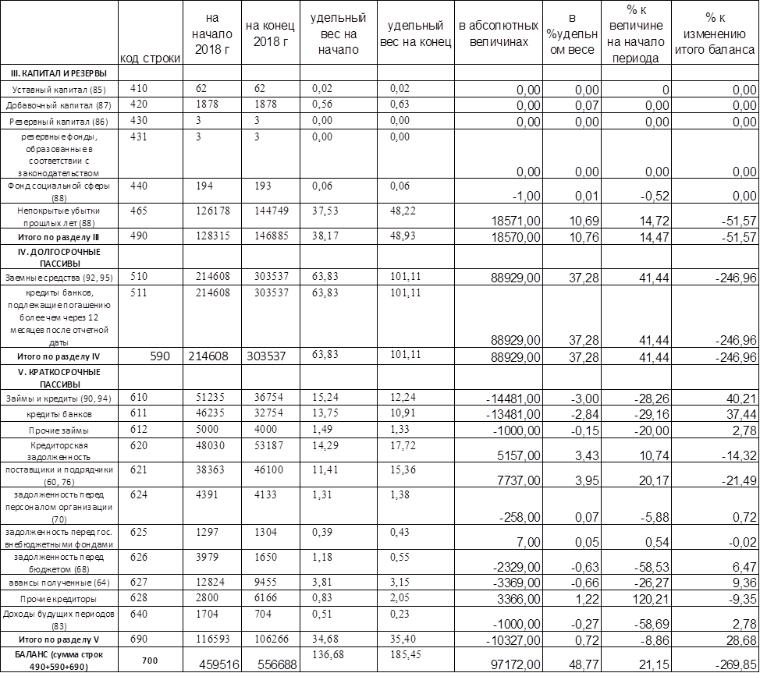Select row code 625 cell
The width and height of the screenshot is (760, 673).
click(x=151, y=537)
